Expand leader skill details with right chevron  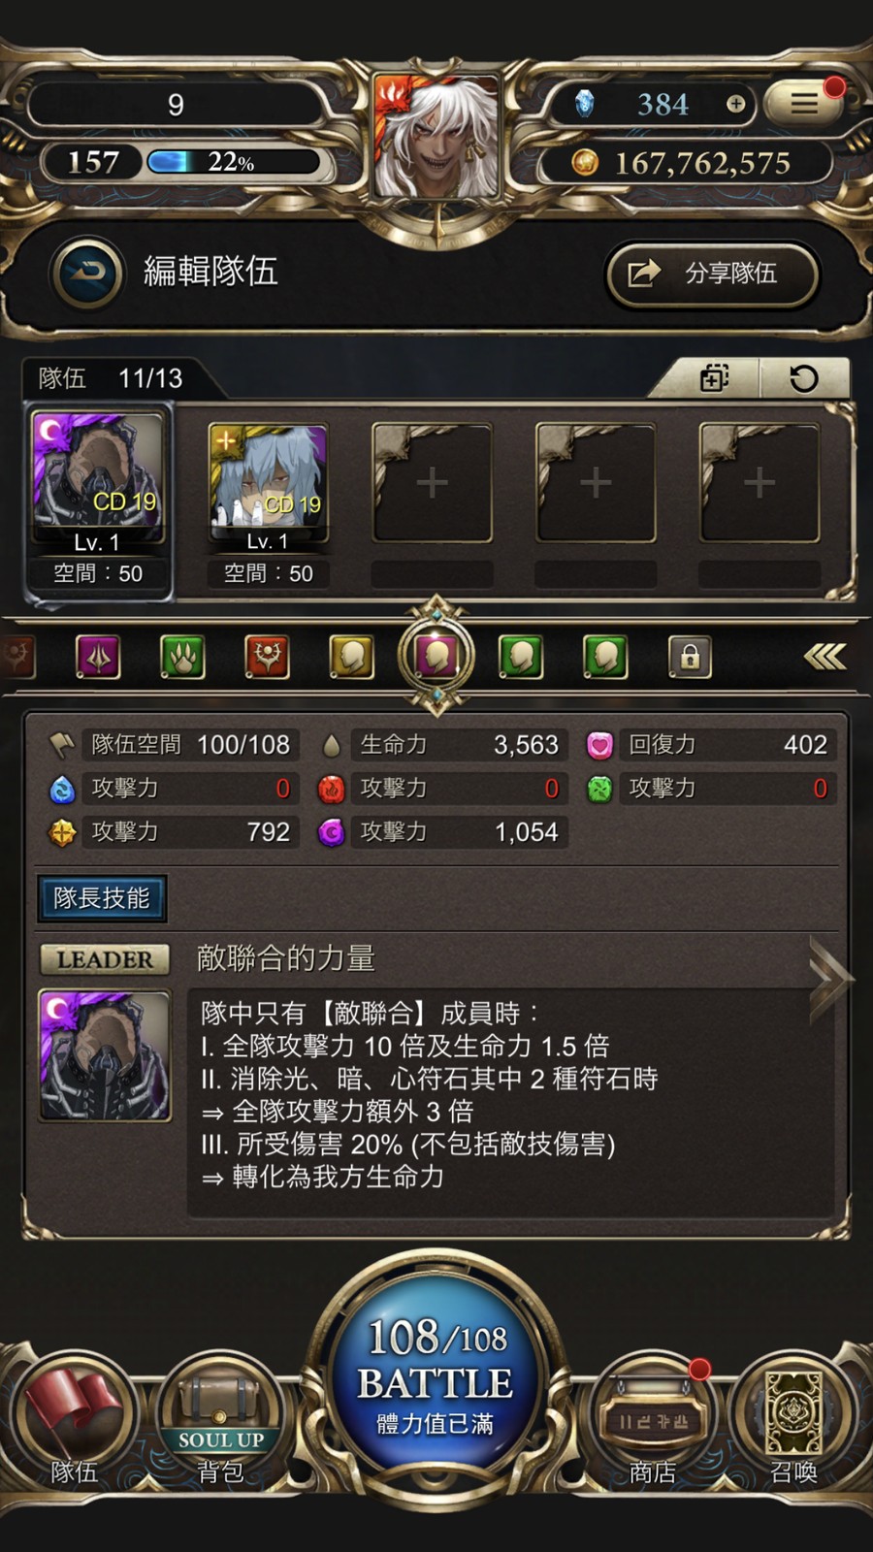click(829, 978)
